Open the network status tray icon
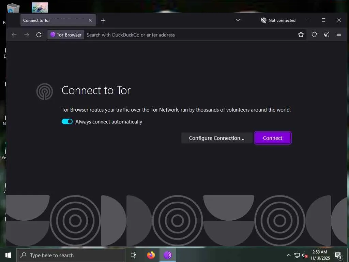Image resolution: width=349 pixels, height=262 pixels. 297,255
